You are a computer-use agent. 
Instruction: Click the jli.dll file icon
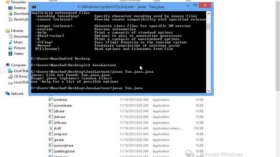coord(51,128)
